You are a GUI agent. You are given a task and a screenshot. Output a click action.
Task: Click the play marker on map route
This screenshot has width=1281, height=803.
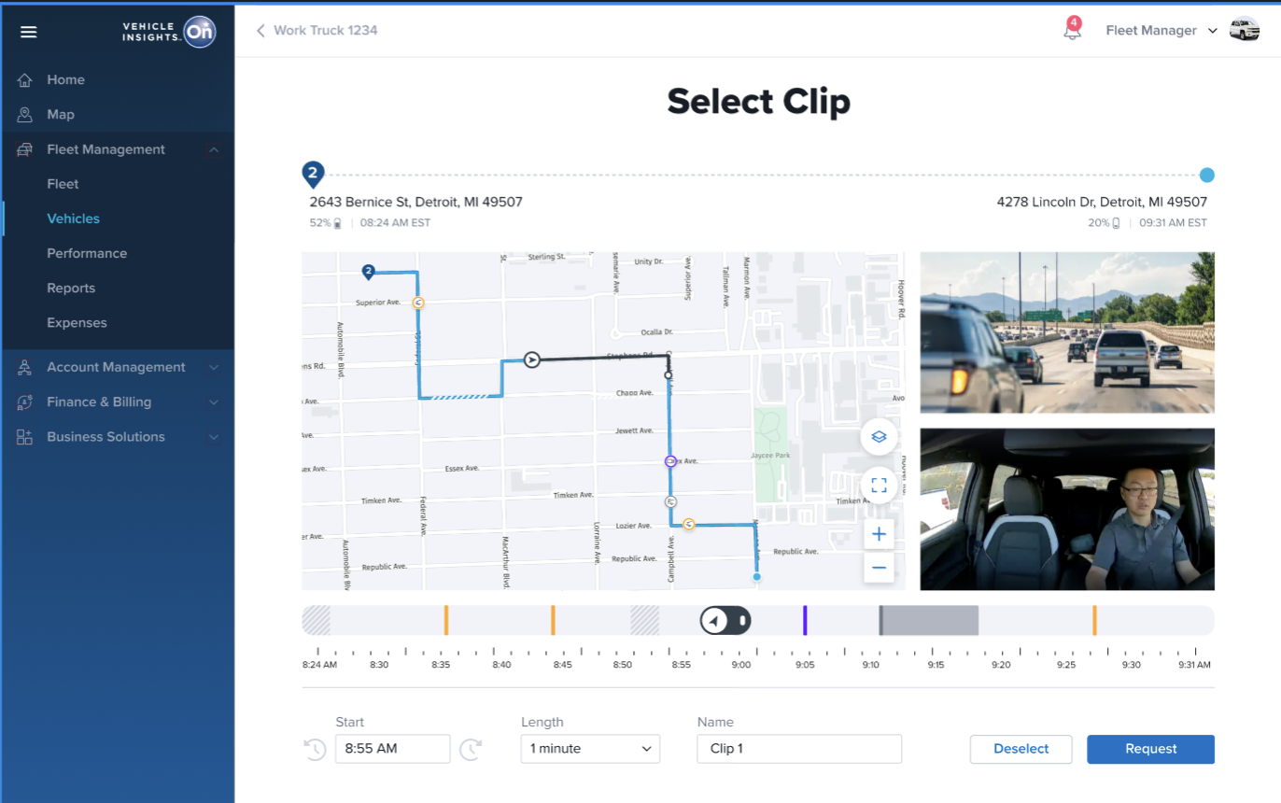[531, 359]
